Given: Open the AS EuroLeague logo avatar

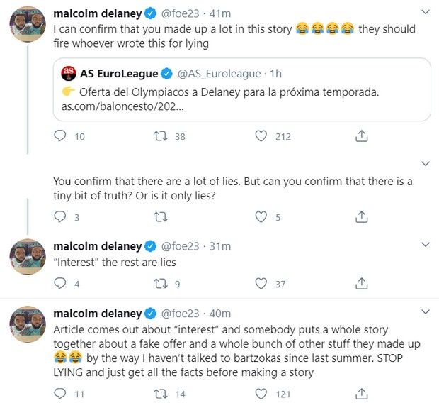Looking at the screenshot, I should pyautogui.click(x=69, y=74).
